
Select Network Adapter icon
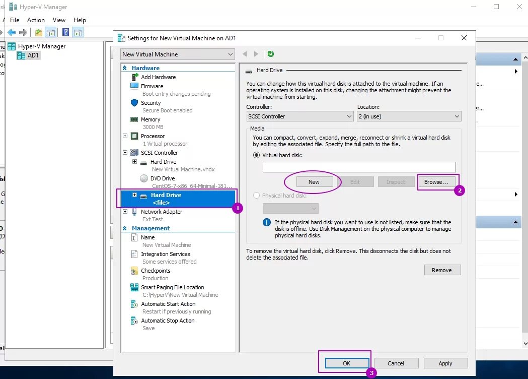[x=134, y=211]
